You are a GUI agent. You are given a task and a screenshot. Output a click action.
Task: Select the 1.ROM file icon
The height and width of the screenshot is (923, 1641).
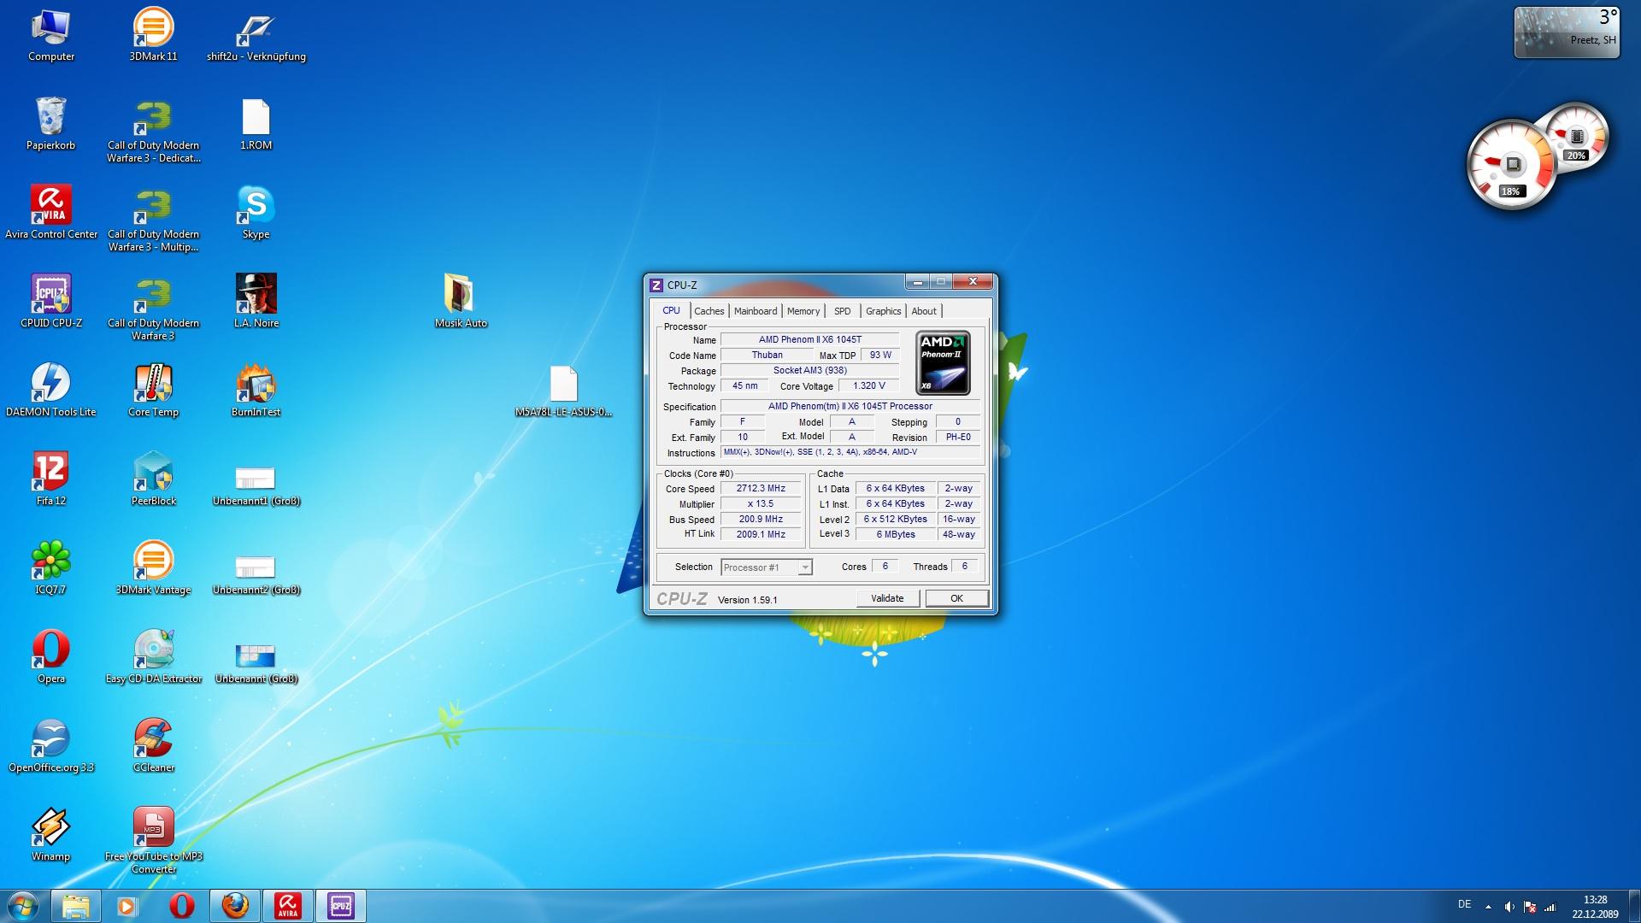(x=256, y=124)
